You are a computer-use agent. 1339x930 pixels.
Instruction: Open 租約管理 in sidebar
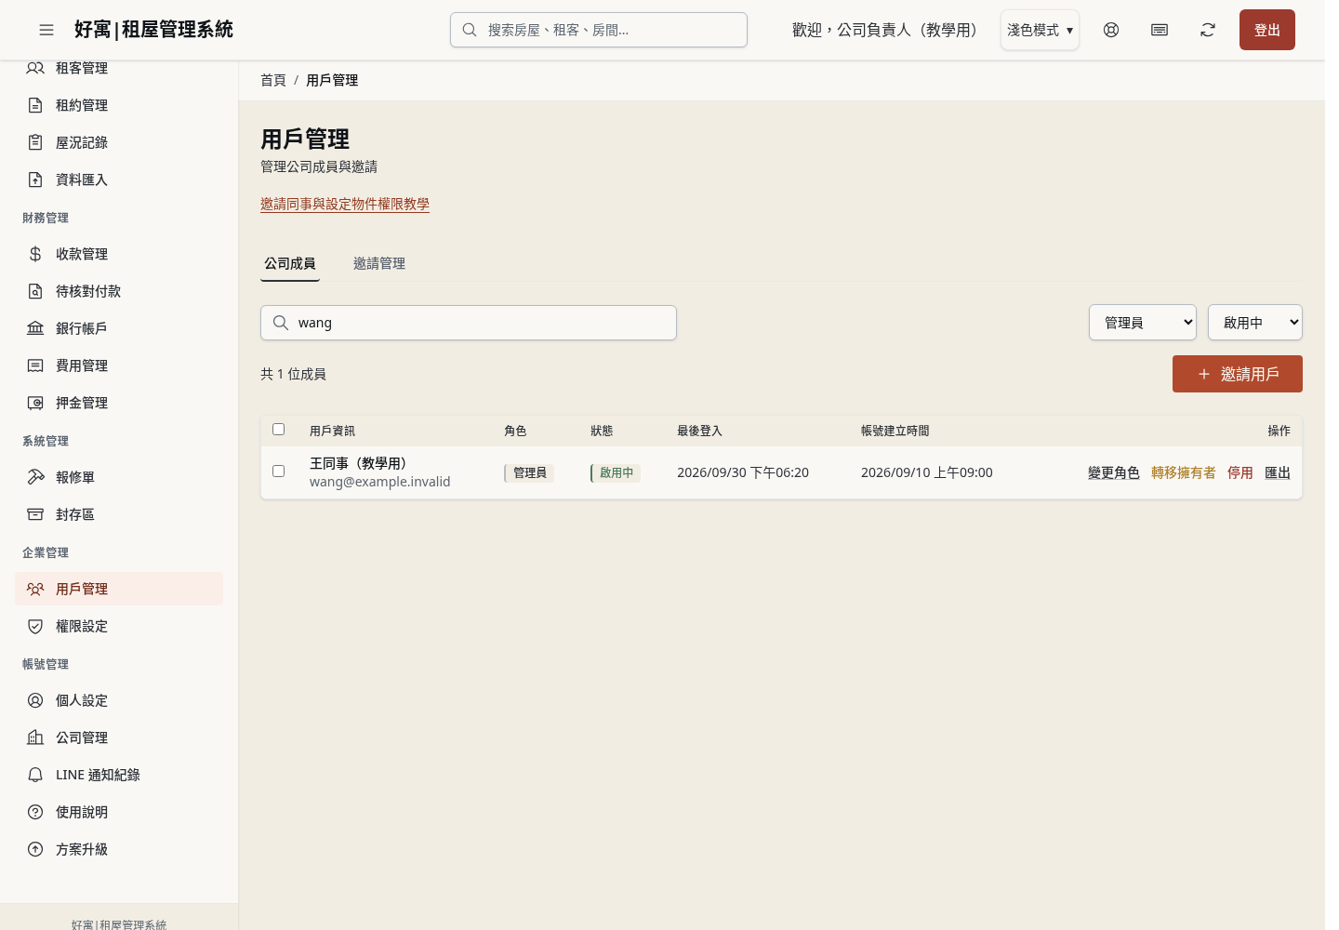(119, 105)
